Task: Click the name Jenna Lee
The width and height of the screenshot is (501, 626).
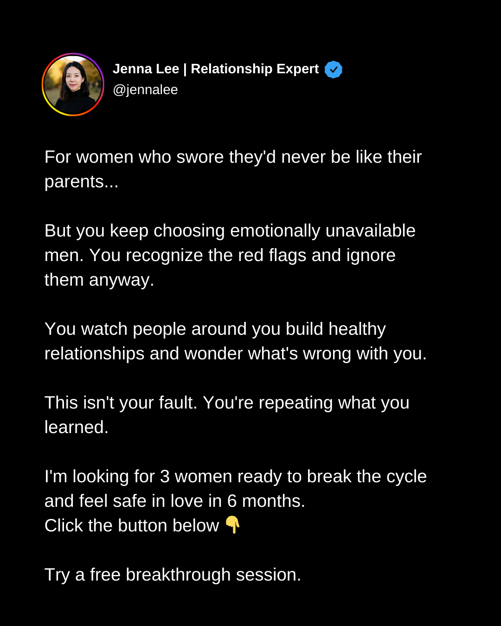Action: (x=146, y=69)
